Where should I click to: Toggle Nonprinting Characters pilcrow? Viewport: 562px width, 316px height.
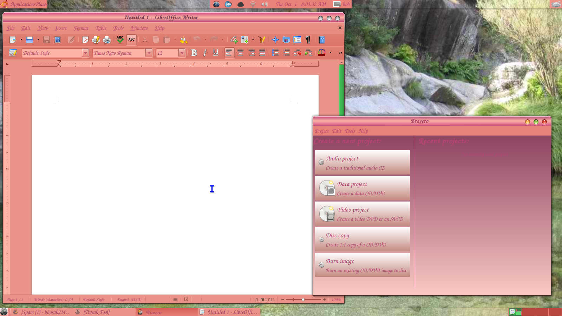tap(308, 40)
